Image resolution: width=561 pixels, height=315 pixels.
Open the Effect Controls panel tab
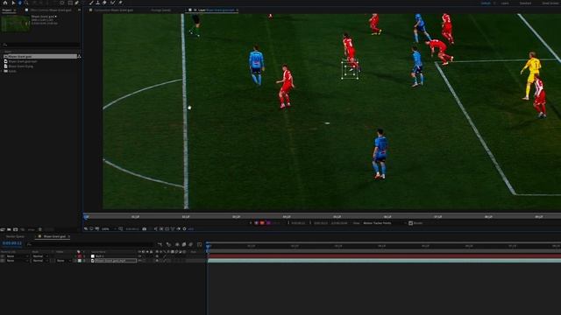click(51, 10)
